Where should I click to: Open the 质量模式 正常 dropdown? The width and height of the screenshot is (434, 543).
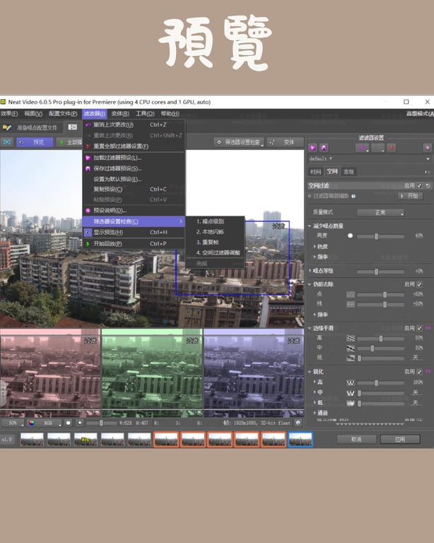tap(381, 212)
